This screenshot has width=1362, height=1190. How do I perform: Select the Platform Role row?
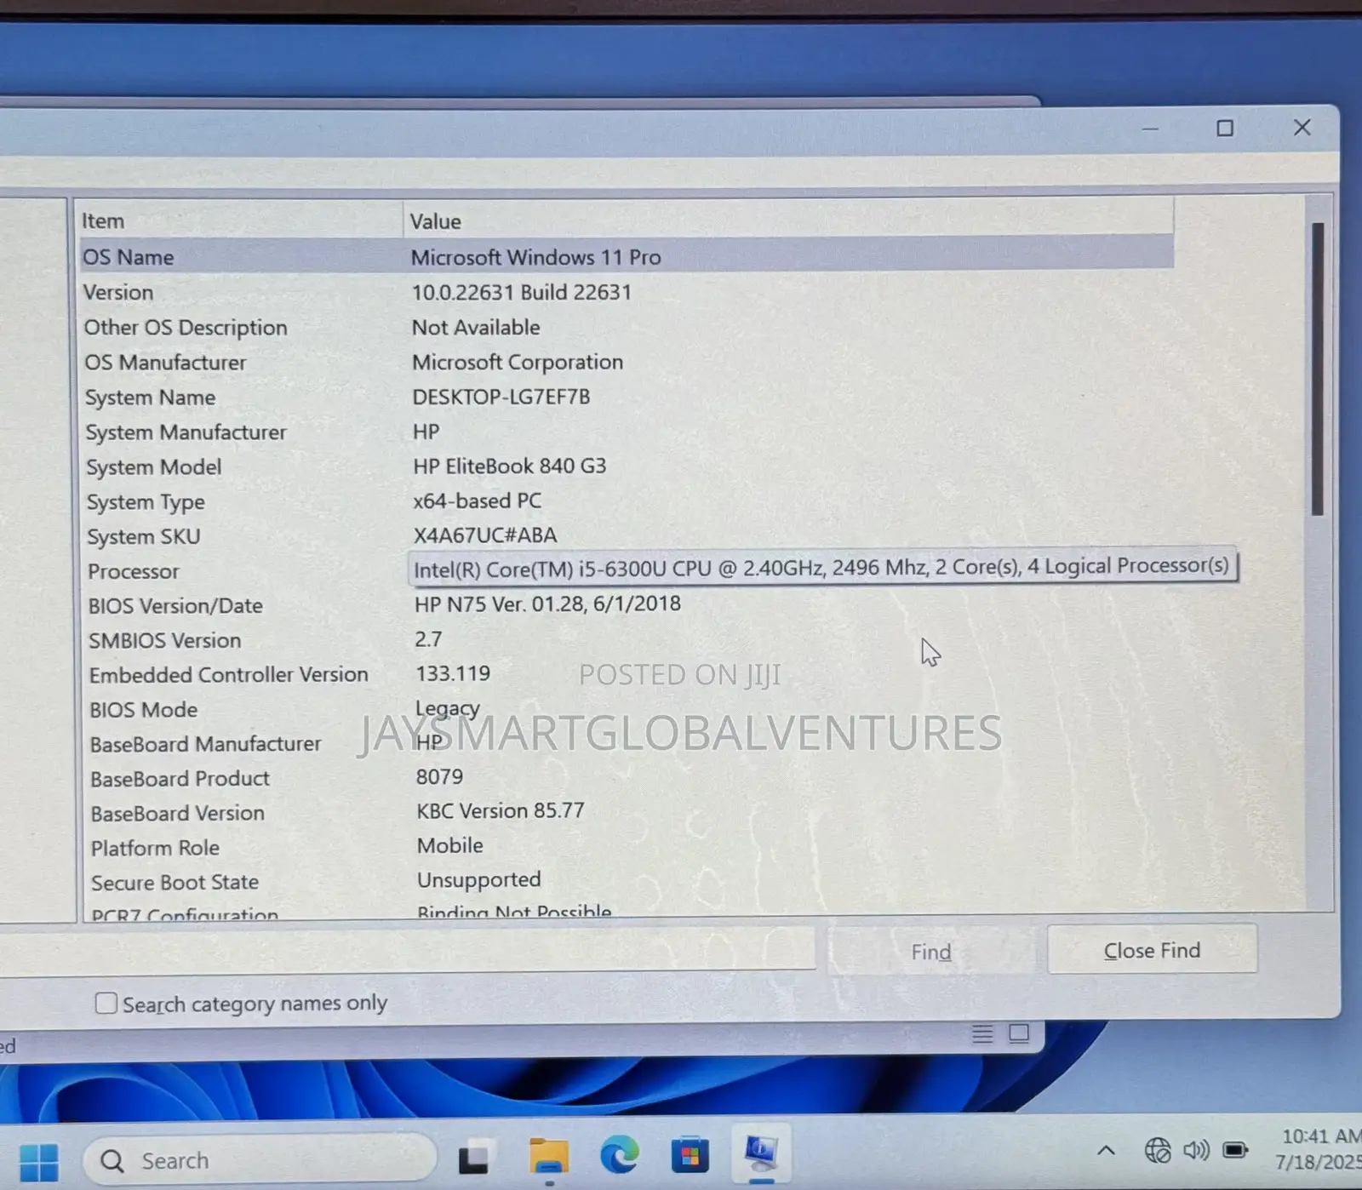[x=626, y=847]
